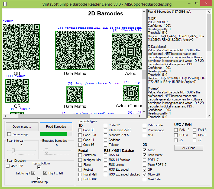Enable MaxiCode recognition
214x189 pixels.
click(x=145, y=179)
